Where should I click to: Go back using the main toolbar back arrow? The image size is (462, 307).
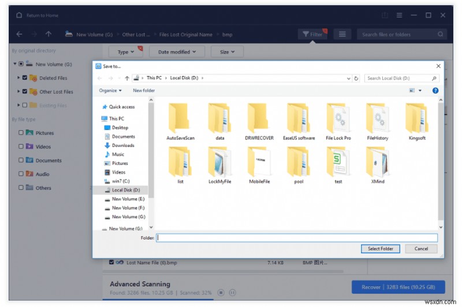tap(20, 34)
